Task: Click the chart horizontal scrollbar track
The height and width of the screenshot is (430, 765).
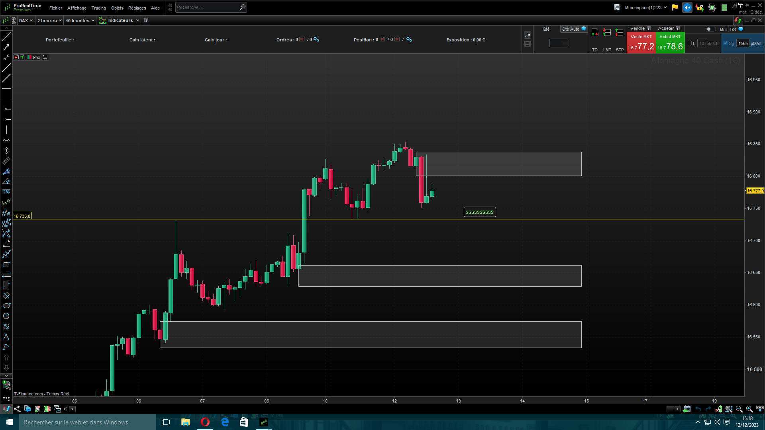Action: point(371,409)
